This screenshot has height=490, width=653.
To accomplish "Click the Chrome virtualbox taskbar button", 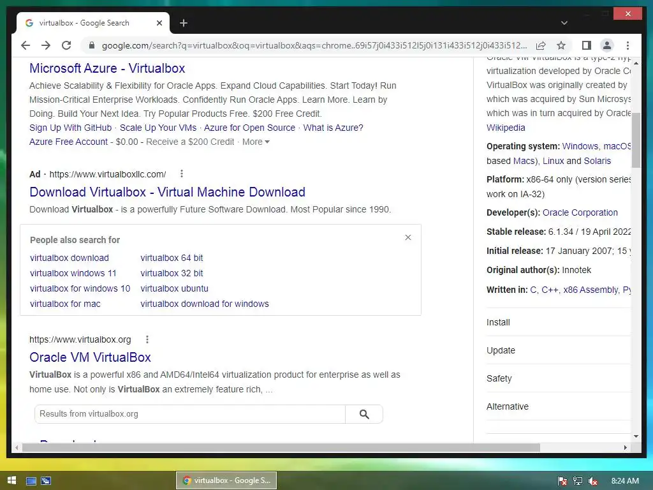I will (226, 480).
